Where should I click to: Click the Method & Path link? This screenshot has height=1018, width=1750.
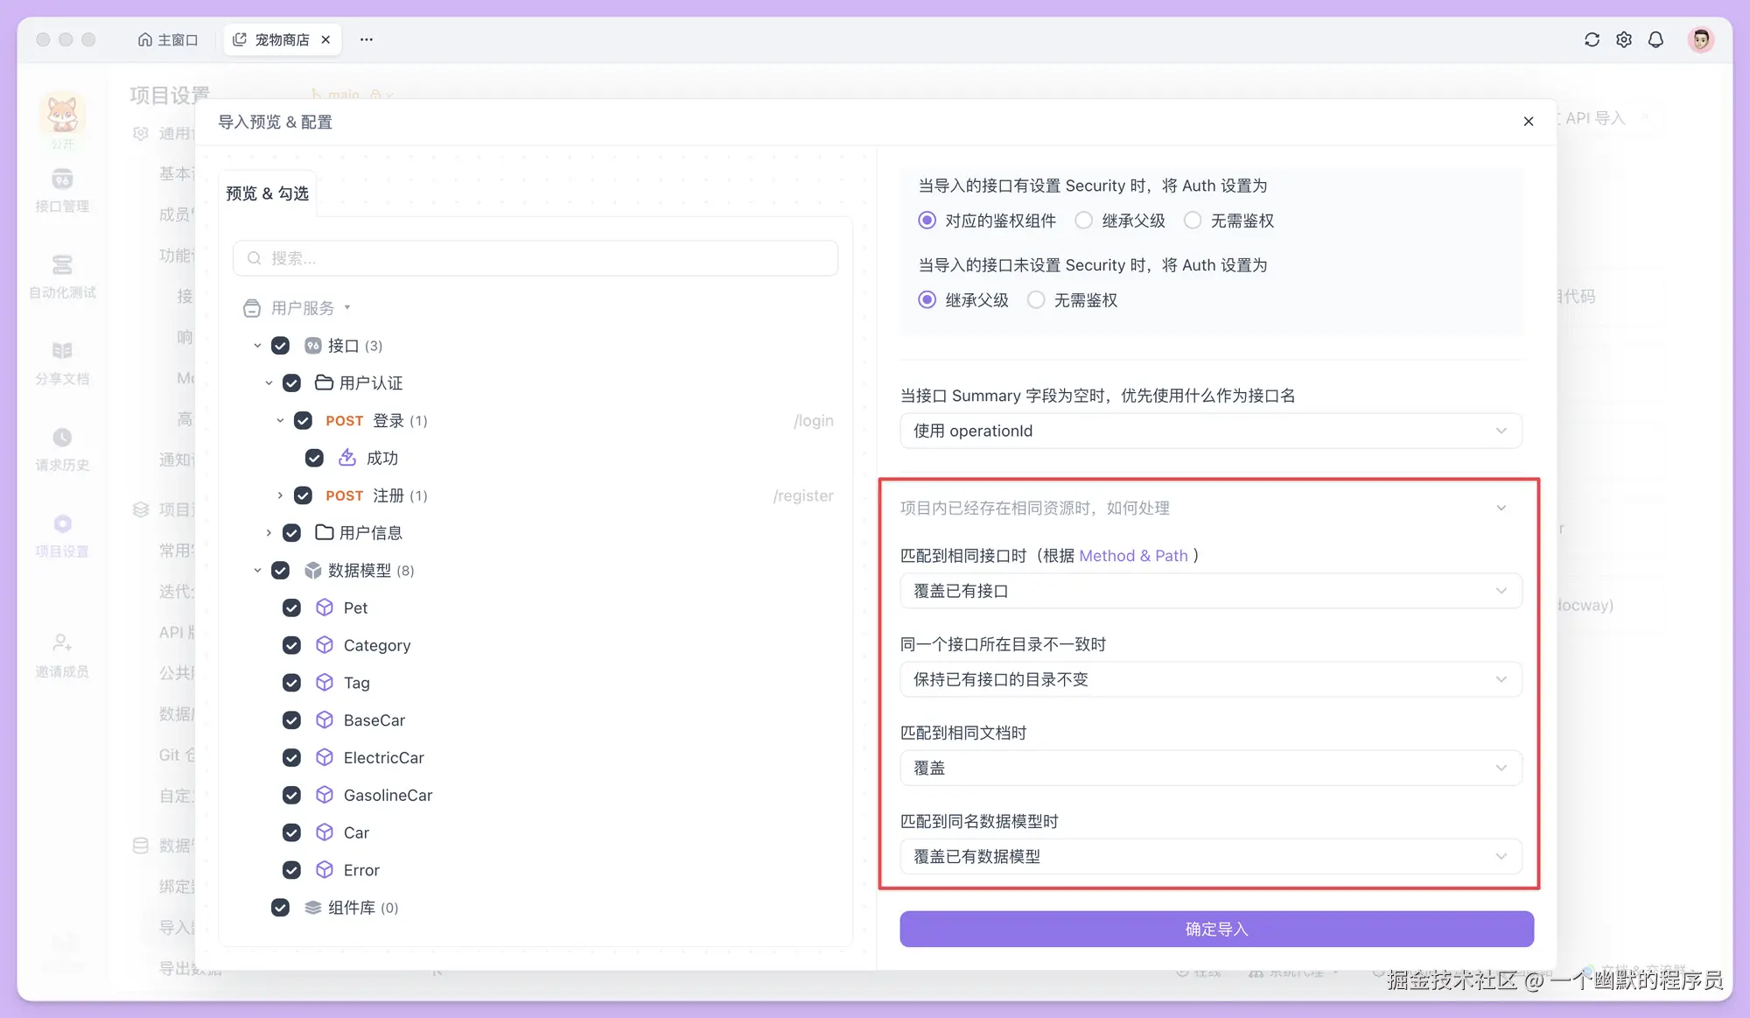[x=1135, y=555]
